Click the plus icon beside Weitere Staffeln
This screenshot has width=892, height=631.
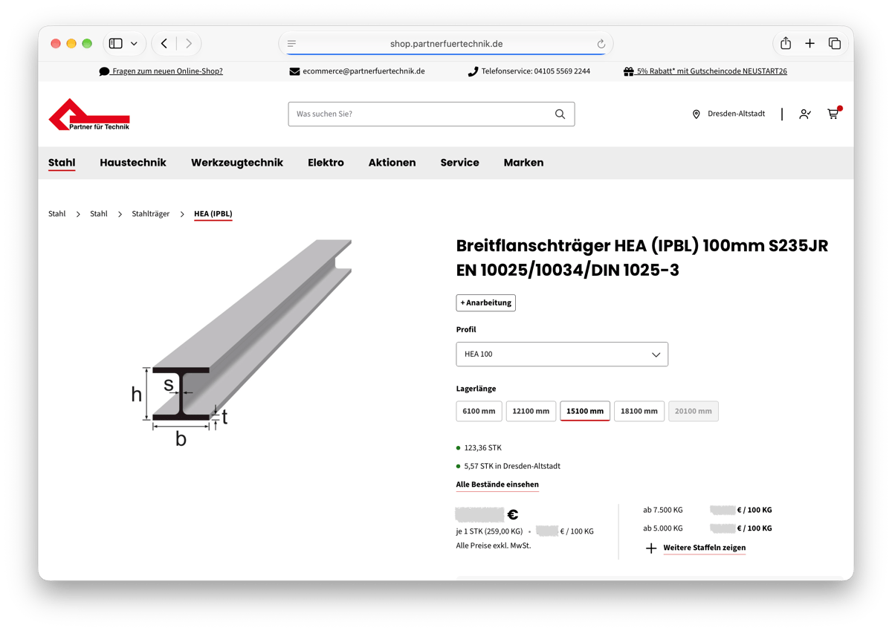(x=651, y=549)
